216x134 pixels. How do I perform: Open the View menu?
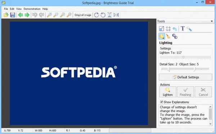(19, 9)
